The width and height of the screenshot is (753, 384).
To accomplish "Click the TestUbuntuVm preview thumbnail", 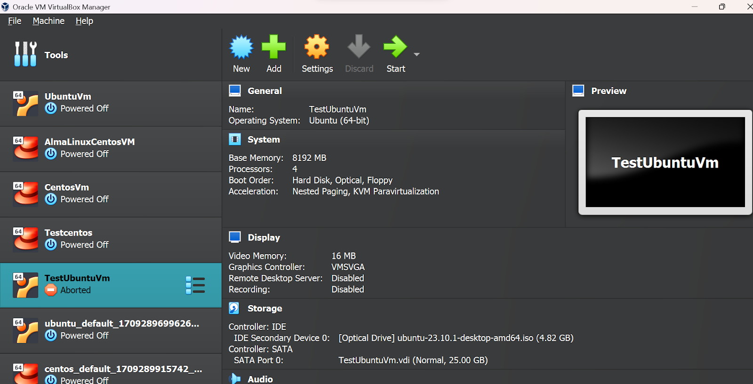I will pos(665,162).
